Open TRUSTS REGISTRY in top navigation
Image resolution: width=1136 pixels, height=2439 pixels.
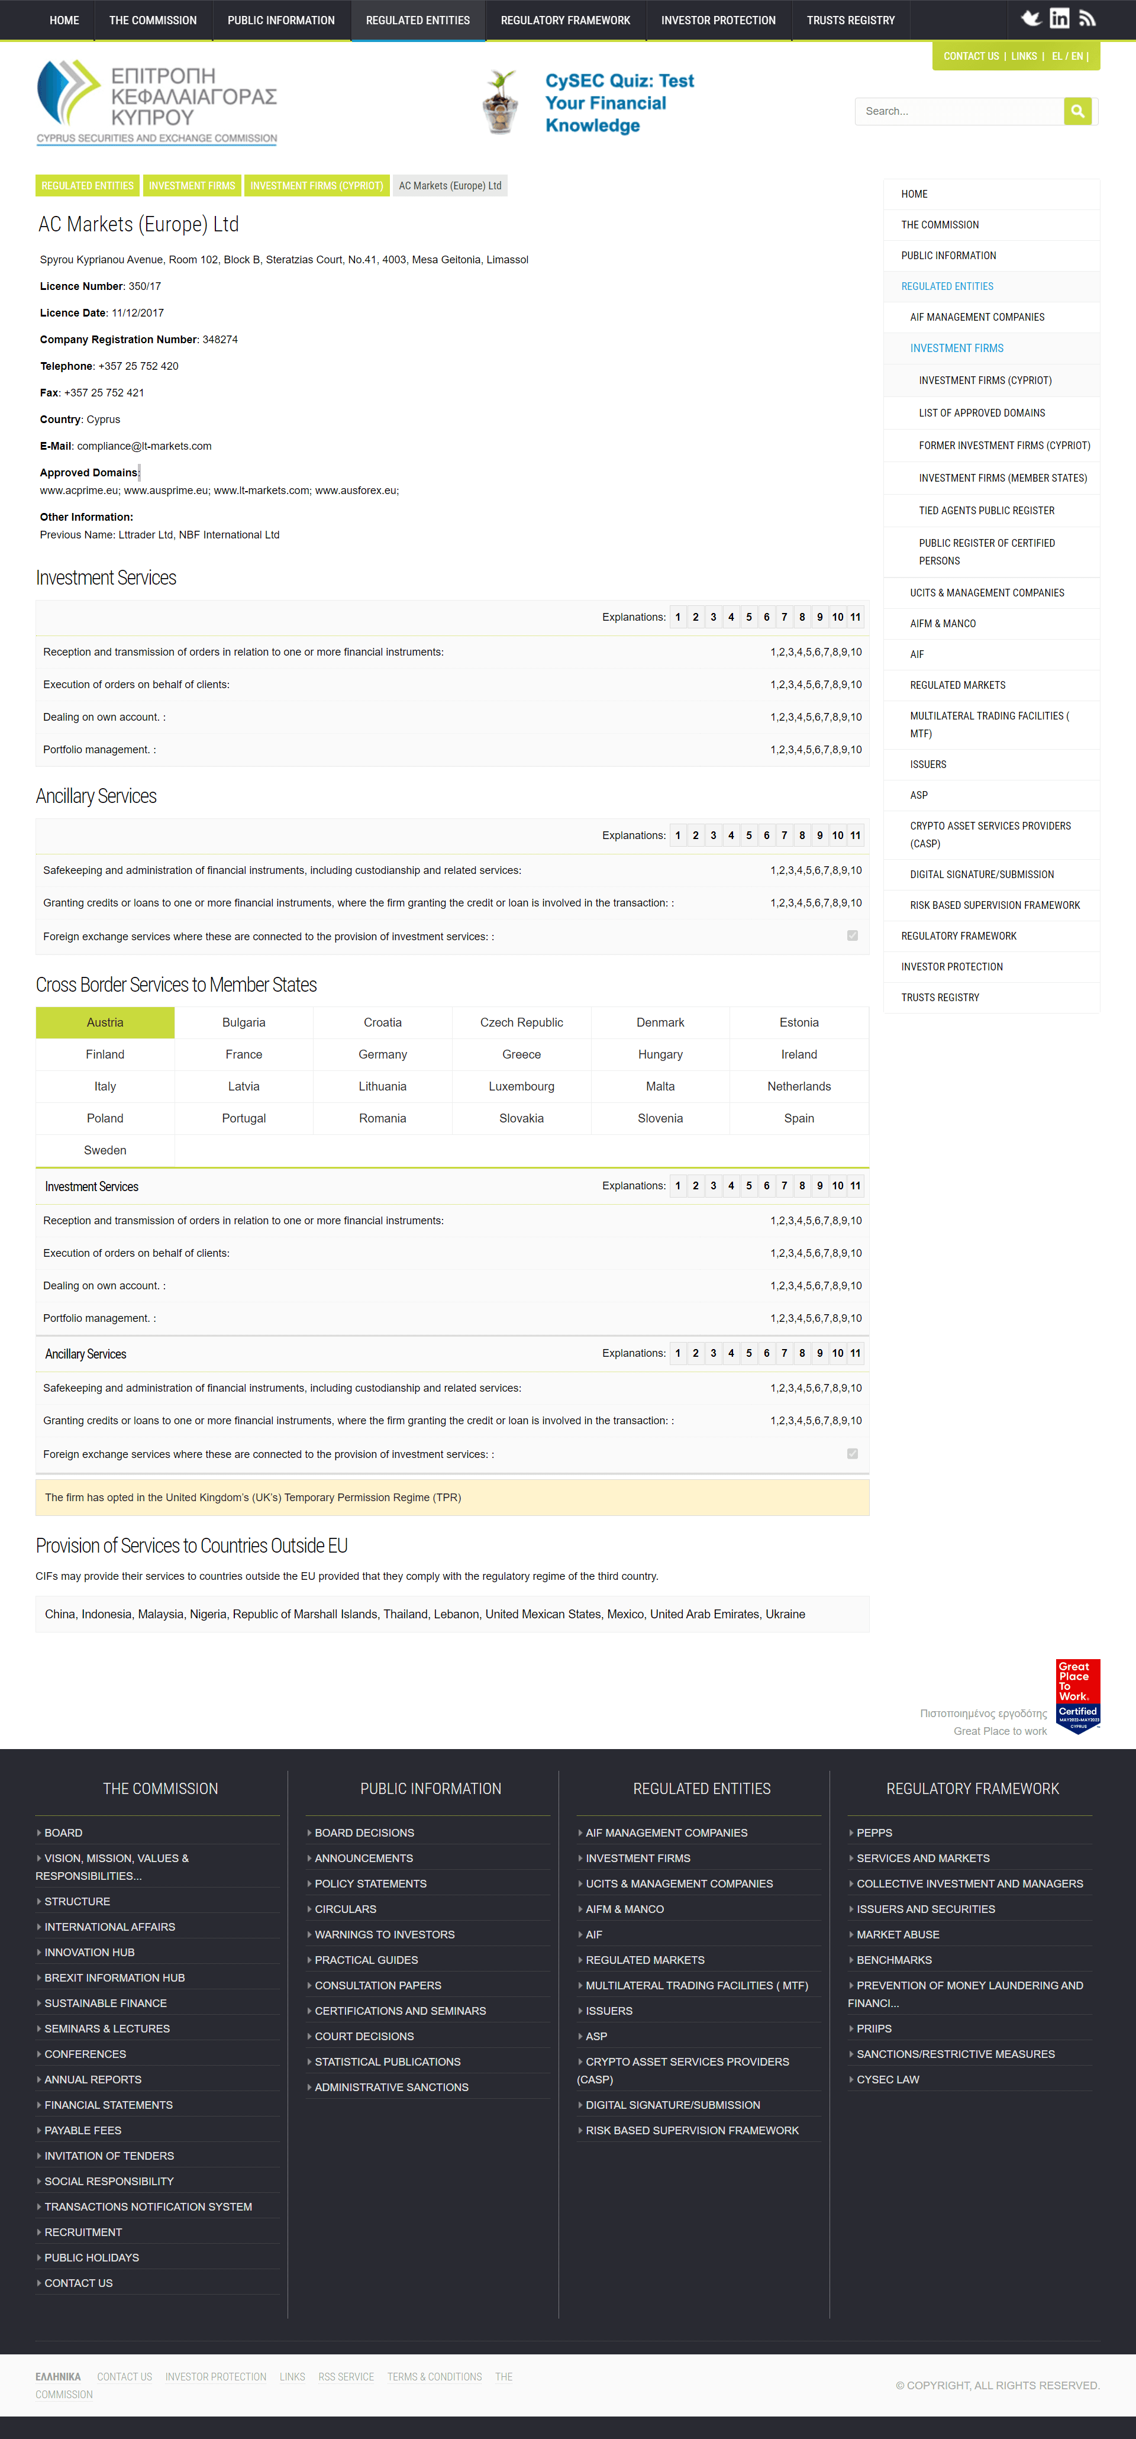pos(851,20)
